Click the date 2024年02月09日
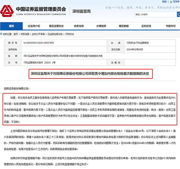Screen dimensions: 180x169 (135, 49)
